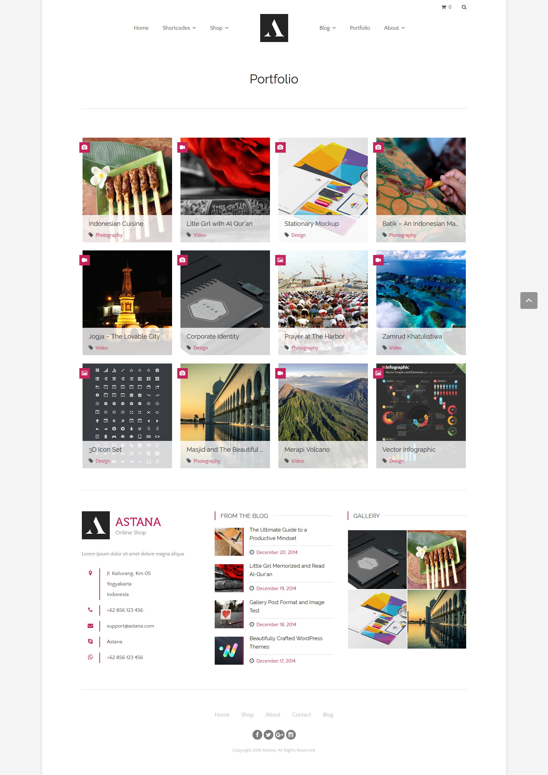Image resolution: width=548 pixels, height=775 pixels.
Task: Expand the Shop dropdown menu
Action: (x=219, y=28)
